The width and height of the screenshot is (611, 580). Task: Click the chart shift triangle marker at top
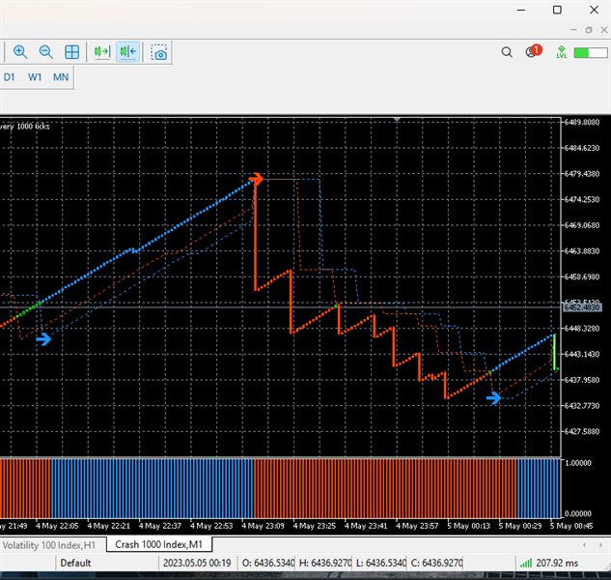click(397, 120)
